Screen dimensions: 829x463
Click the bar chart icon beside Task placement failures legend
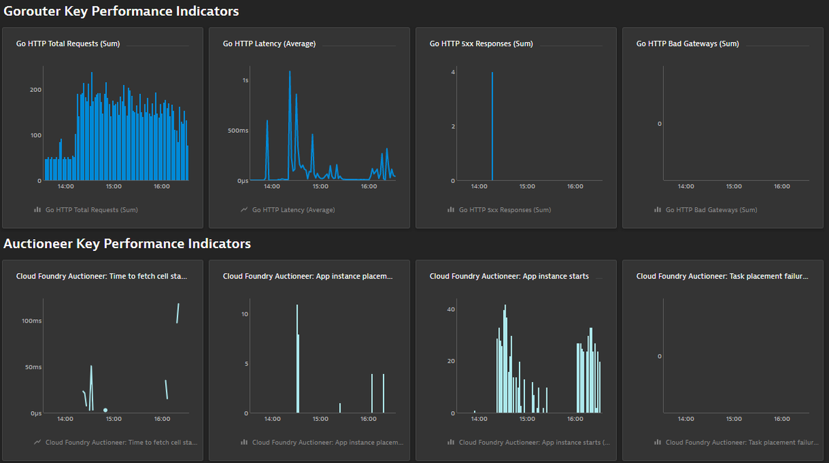[x=658, y=442]
